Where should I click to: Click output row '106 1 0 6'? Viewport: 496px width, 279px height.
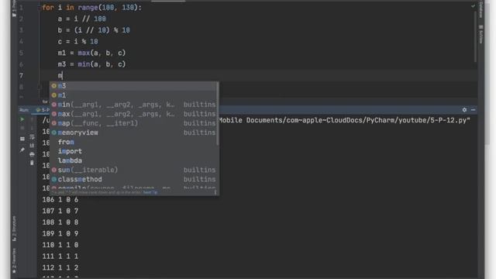(60, 200)
